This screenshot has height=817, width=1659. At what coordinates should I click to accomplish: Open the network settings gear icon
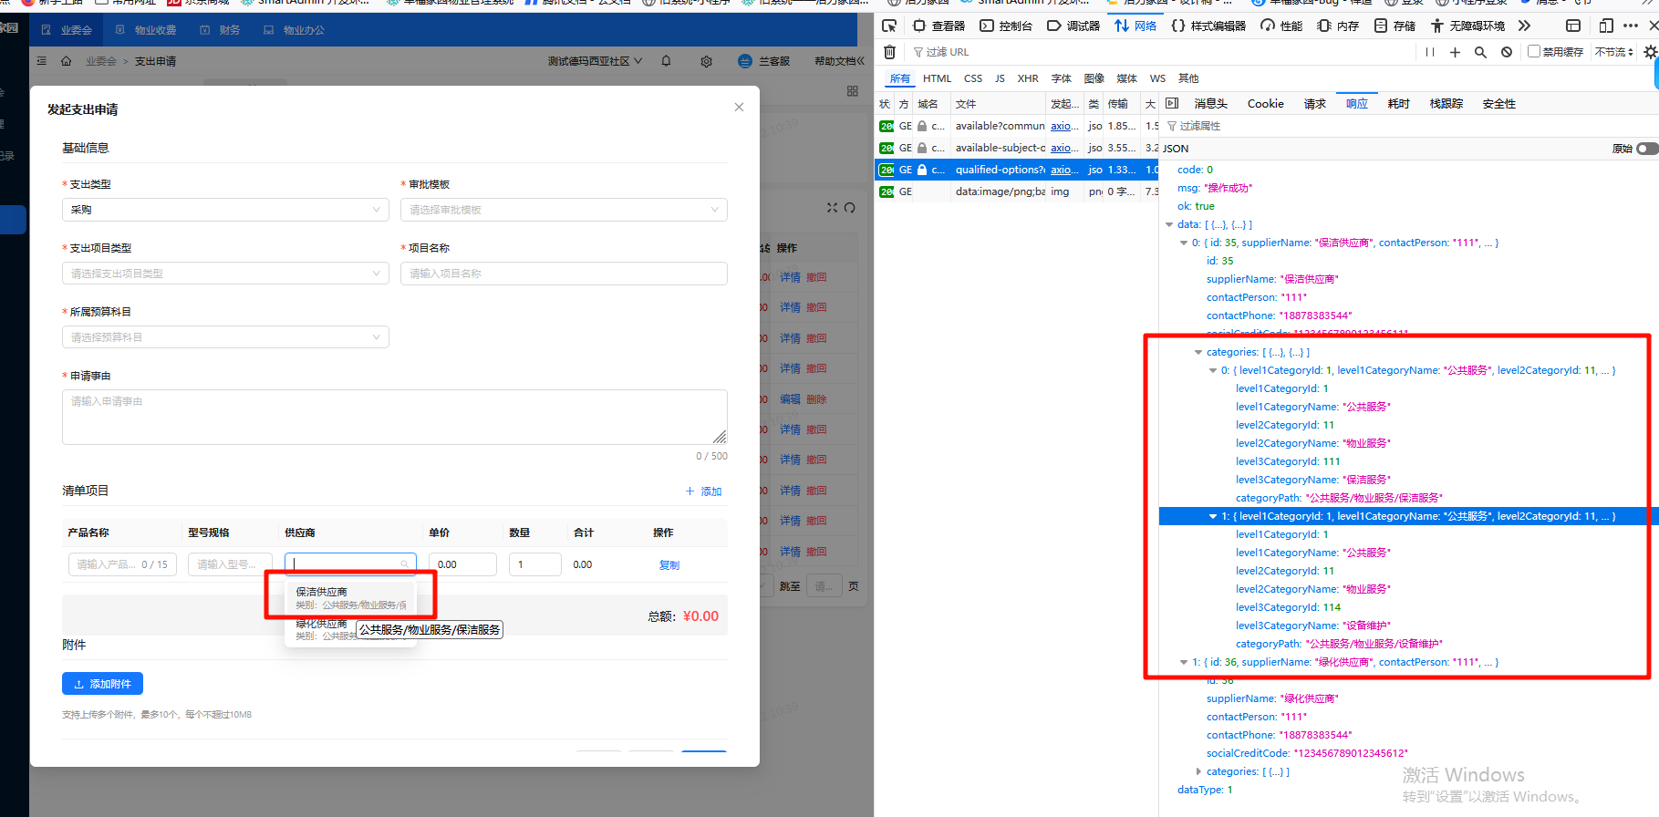point(1650,52)
